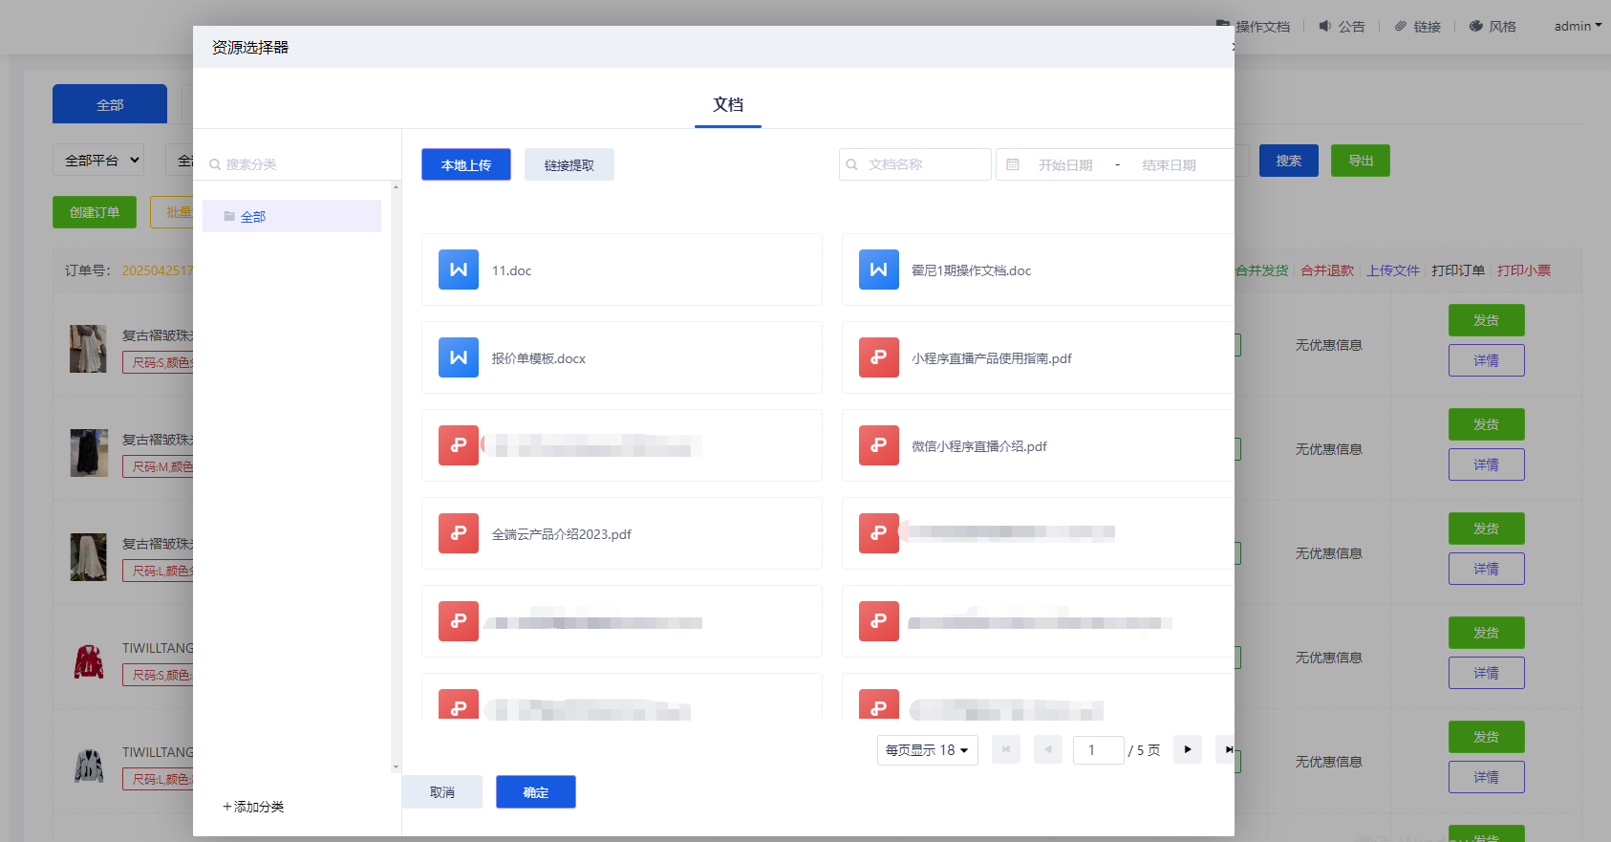Click the calendar icon in date range
Image resolution: width=1611 pixels, height=842 pixels.
pos(1013,164)
